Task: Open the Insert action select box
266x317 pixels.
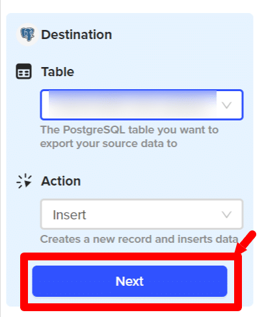Action: point(142,214)
